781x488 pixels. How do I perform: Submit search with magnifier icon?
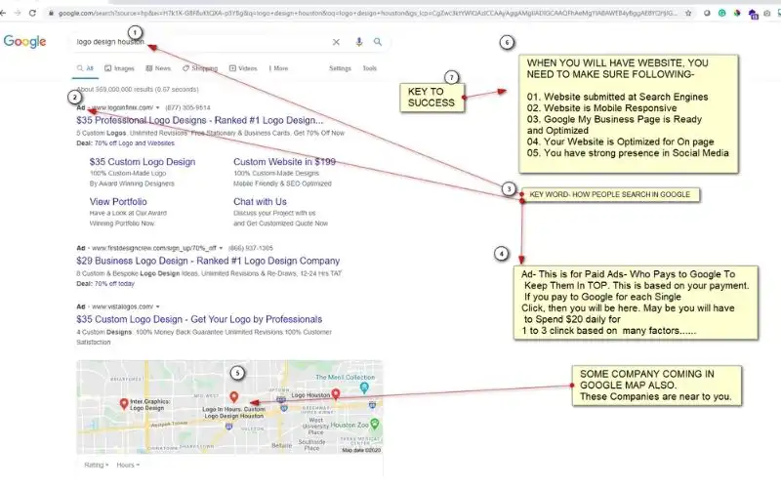378,42
